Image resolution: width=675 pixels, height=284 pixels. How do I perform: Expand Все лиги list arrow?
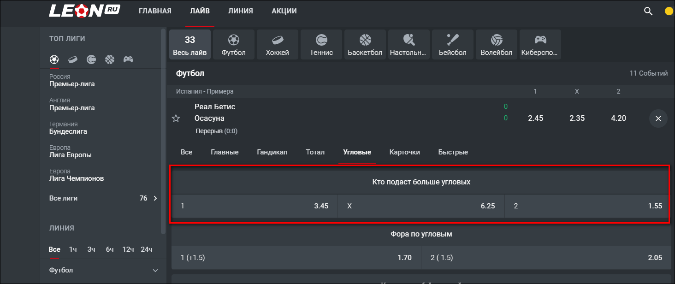[x=155, y=198]
